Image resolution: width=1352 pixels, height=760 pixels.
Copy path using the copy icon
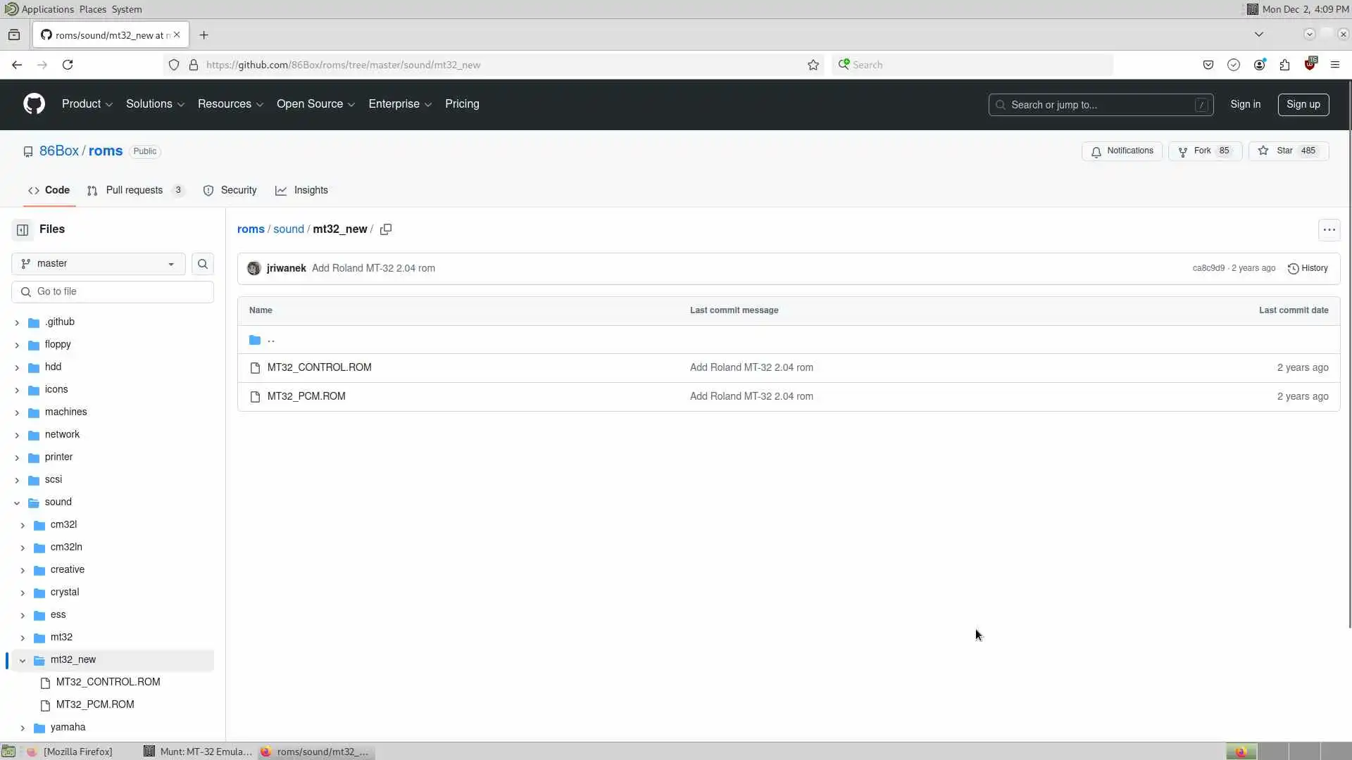386,229
